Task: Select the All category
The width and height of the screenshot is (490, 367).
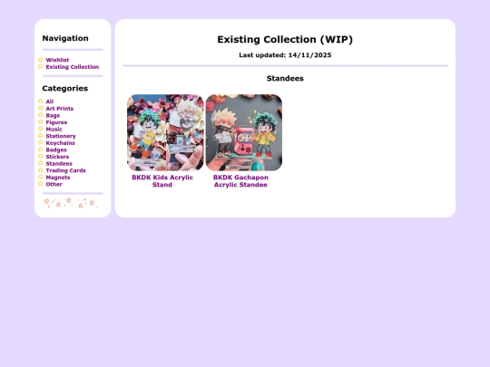Action: (x=50, y=101)
